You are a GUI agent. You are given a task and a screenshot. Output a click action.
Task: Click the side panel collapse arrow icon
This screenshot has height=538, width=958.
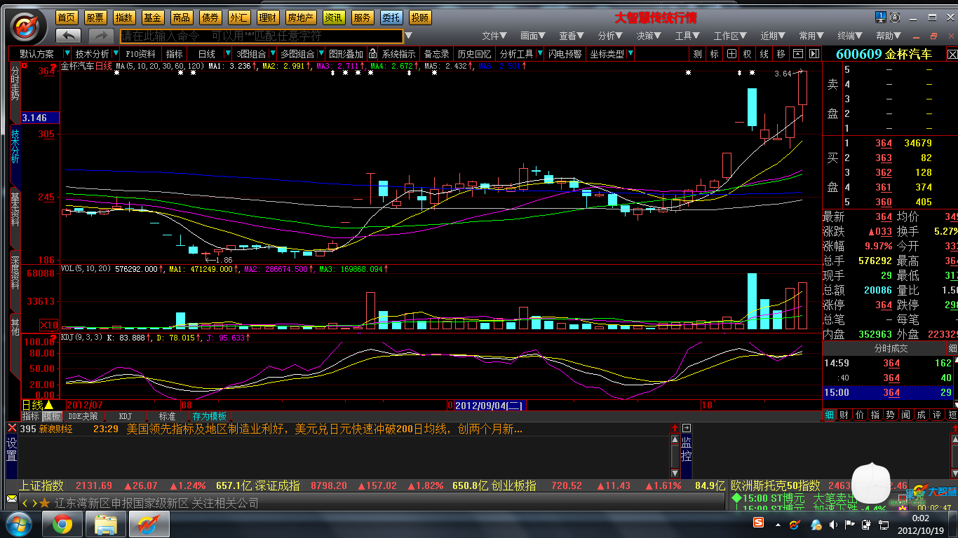[814, 53]
